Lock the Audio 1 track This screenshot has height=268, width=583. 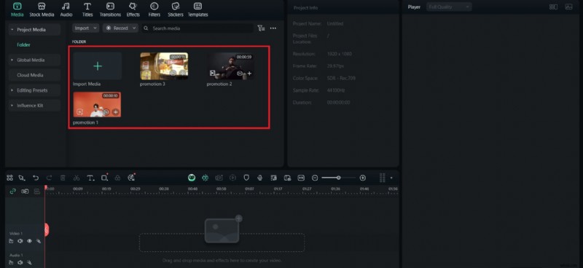(11, 262)
